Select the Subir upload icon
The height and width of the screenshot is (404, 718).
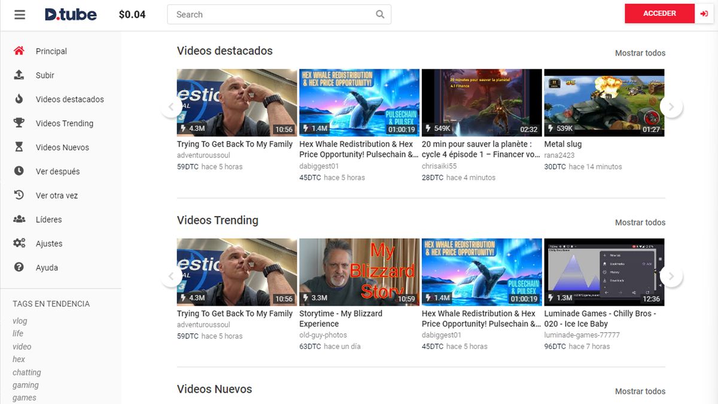(x=20, y=75)
